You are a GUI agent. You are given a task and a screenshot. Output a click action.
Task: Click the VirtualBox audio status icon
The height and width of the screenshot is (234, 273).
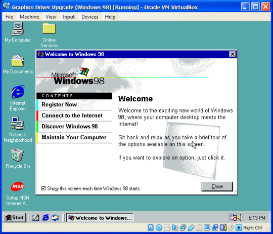click(x=175, y=228)
